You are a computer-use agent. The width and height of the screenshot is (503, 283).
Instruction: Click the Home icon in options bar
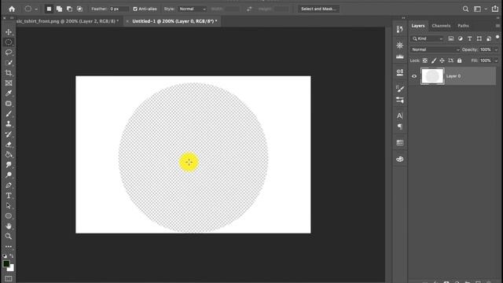point(12,9)
